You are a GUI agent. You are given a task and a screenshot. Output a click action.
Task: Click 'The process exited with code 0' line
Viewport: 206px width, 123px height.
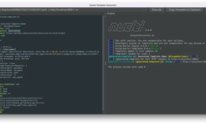[x=127, y=67]
